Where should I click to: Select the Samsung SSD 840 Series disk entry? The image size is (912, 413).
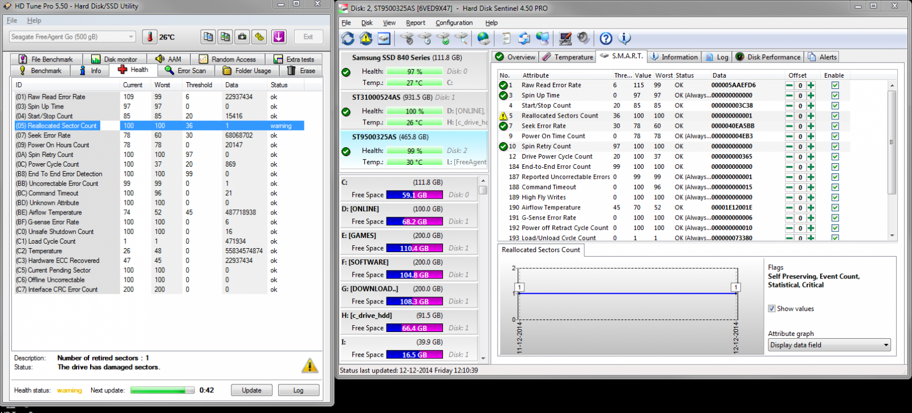(x=414, y=70)
